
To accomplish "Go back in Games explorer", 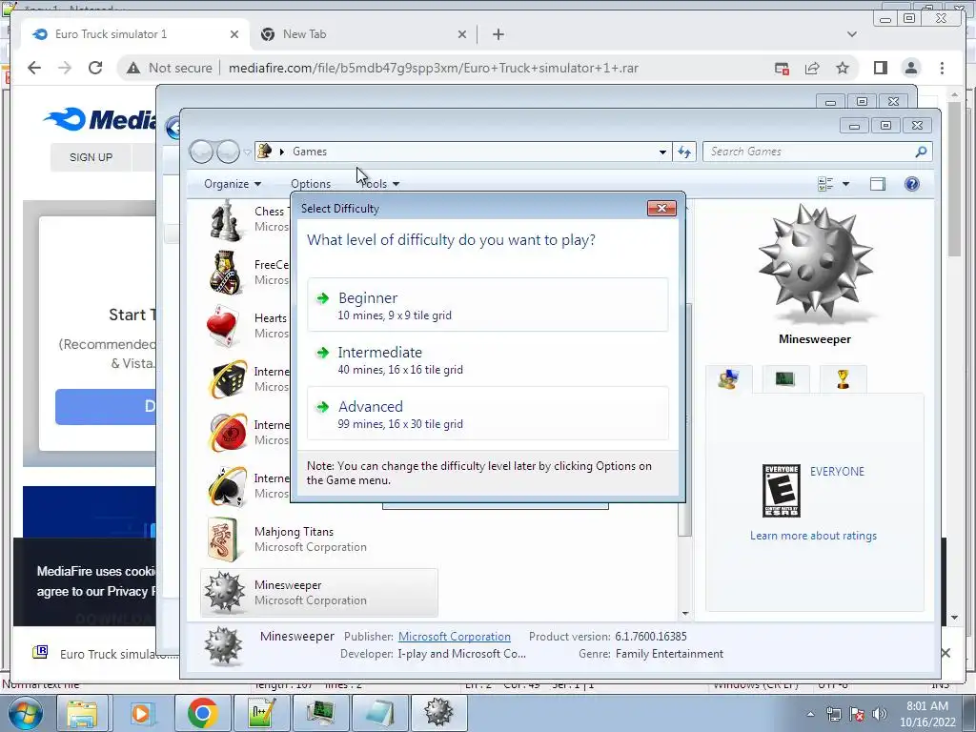I will 201,152.
